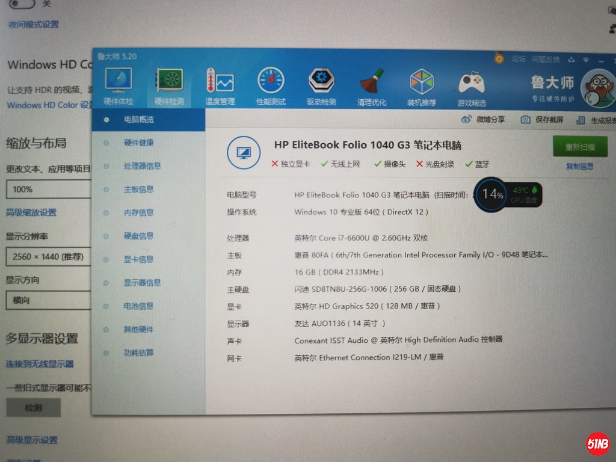Expand the 100% scaling dropdown
The width and height of the screenshot is (616, 462).
point(48,189)
